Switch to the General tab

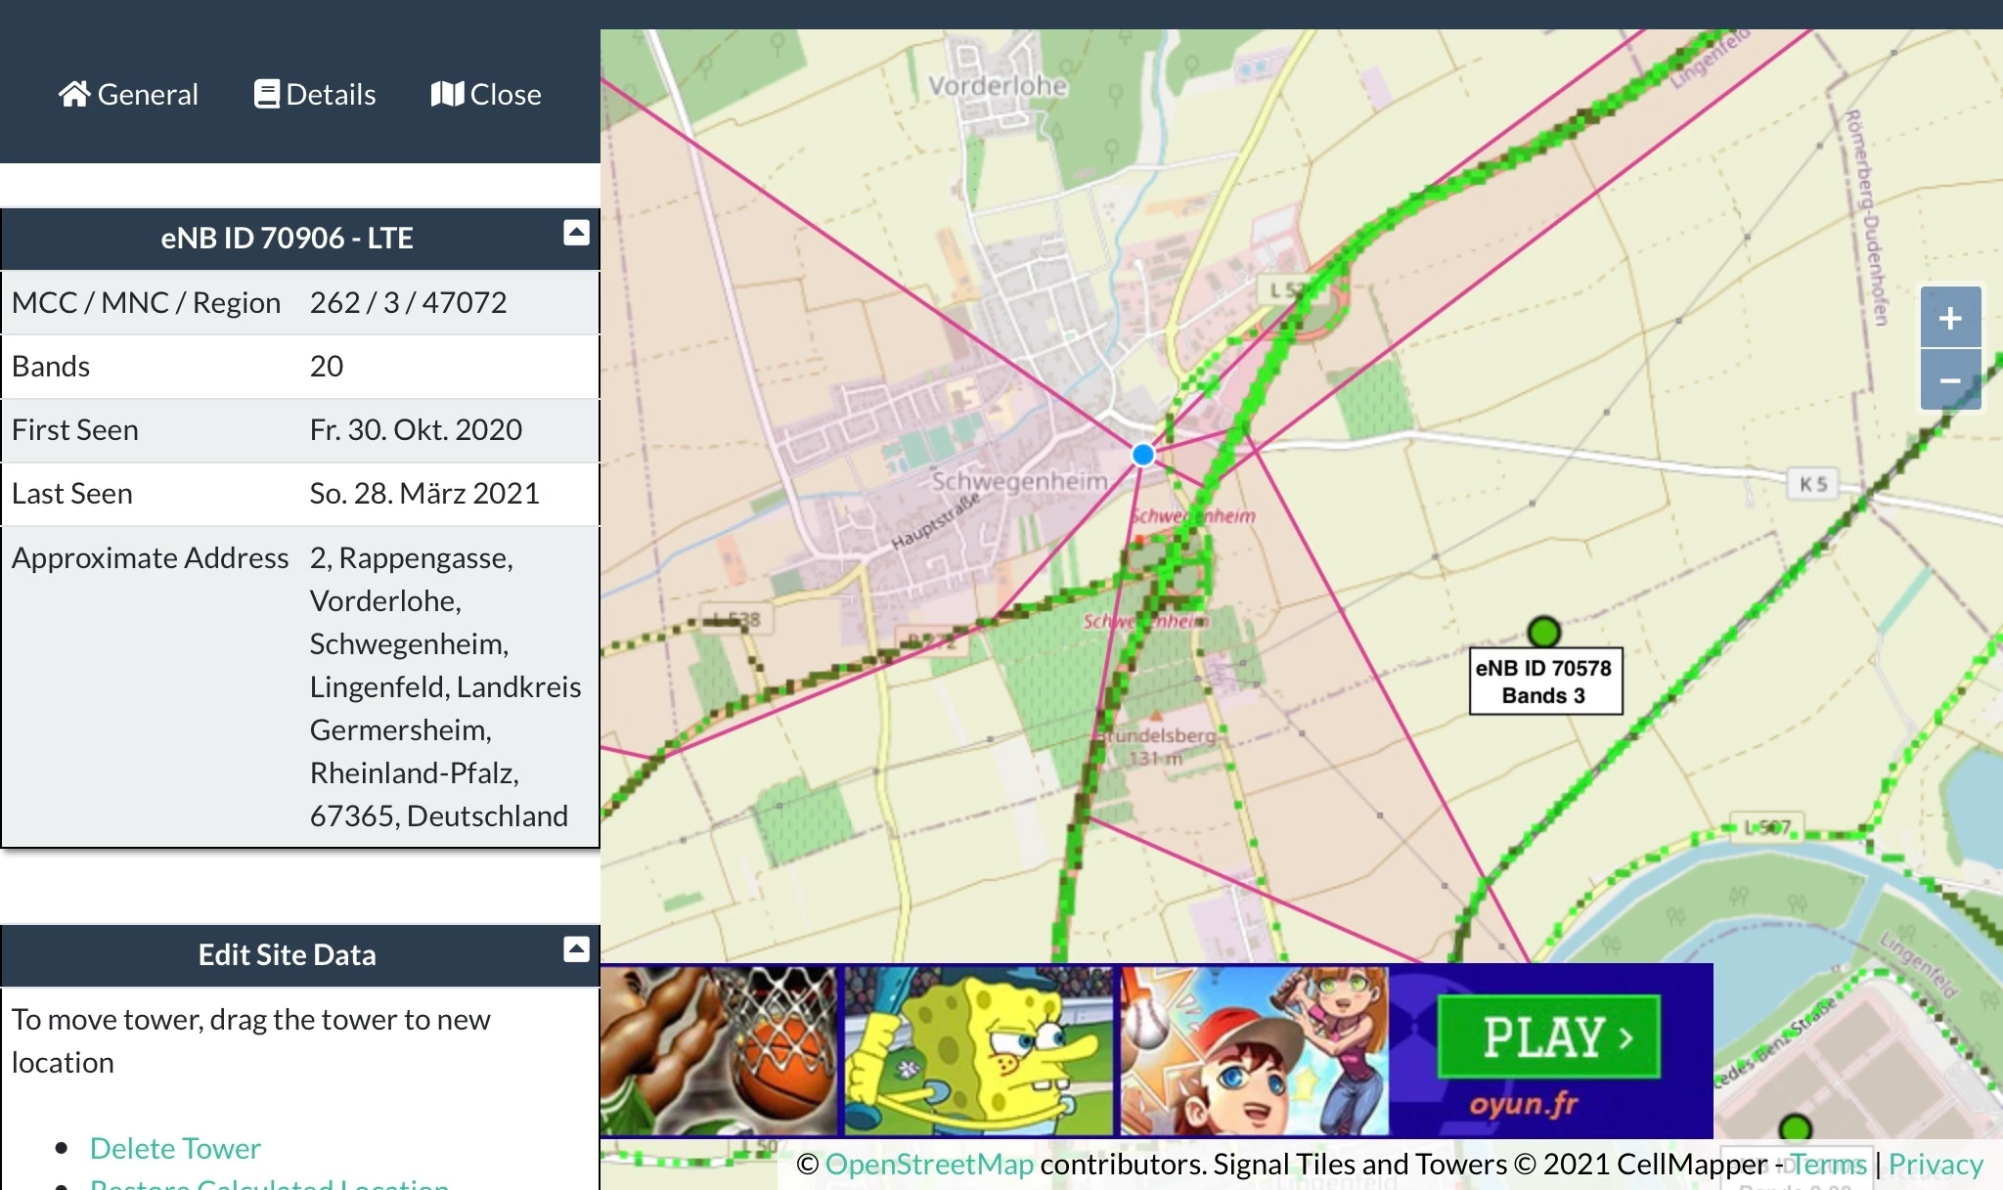tap(147, 94)
